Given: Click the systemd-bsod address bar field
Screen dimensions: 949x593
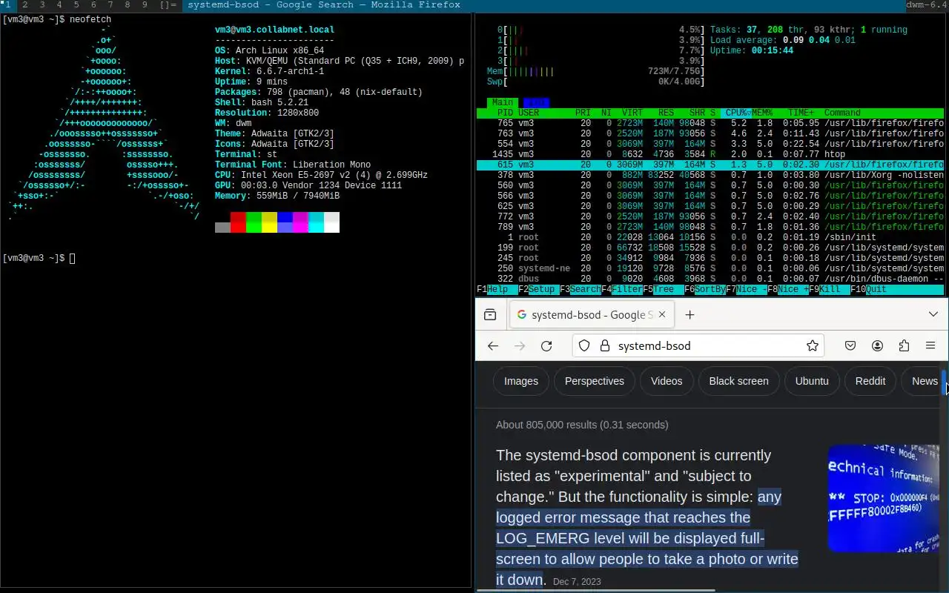Looking at the screenshot, I should (x=698, y=346).
